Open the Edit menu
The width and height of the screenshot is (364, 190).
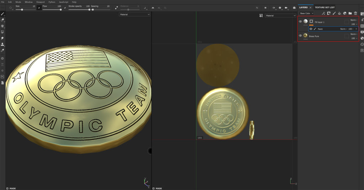[x=10, y=2]
